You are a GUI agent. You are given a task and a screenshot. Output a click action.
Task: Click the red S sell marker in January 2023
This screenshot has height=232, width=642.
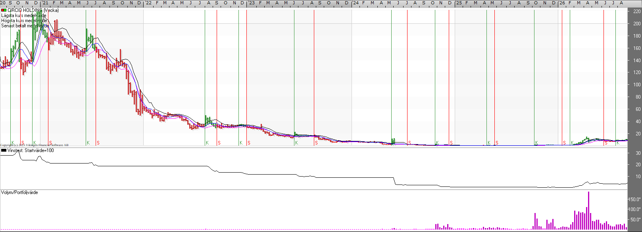pos(249,143)
